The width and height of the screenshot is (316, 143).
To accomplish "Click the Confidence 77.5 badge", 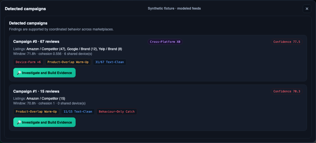I will tap(287, 42).
